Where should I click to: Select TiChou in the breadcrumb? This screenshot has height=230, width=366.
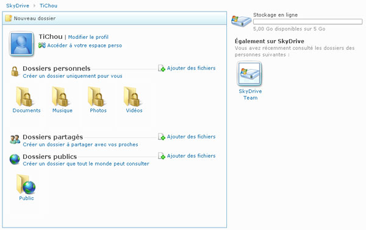click(x=48, y=5)
